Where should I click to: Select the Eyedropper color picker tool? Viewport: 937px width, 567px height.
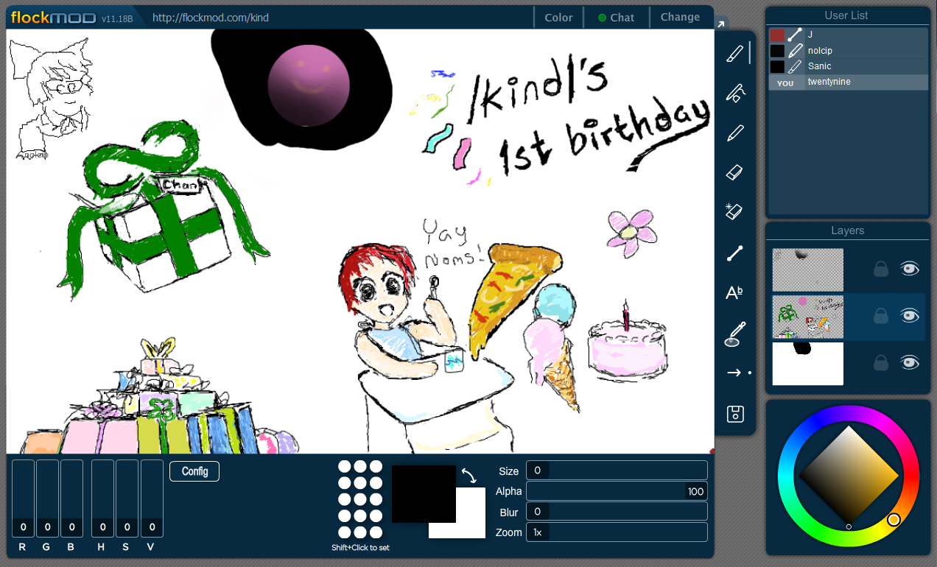click(x=735, y=334)
